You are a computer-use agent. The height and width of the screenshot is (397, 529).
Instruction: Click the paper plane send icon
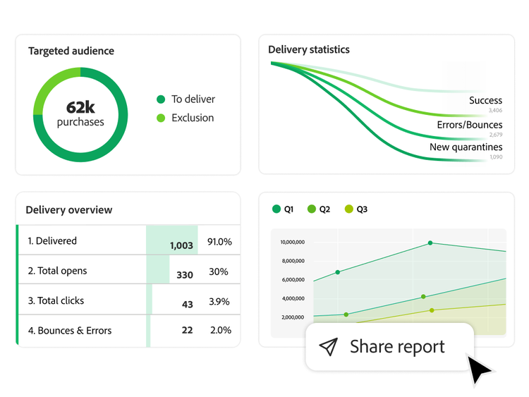(x=329, y=346)
